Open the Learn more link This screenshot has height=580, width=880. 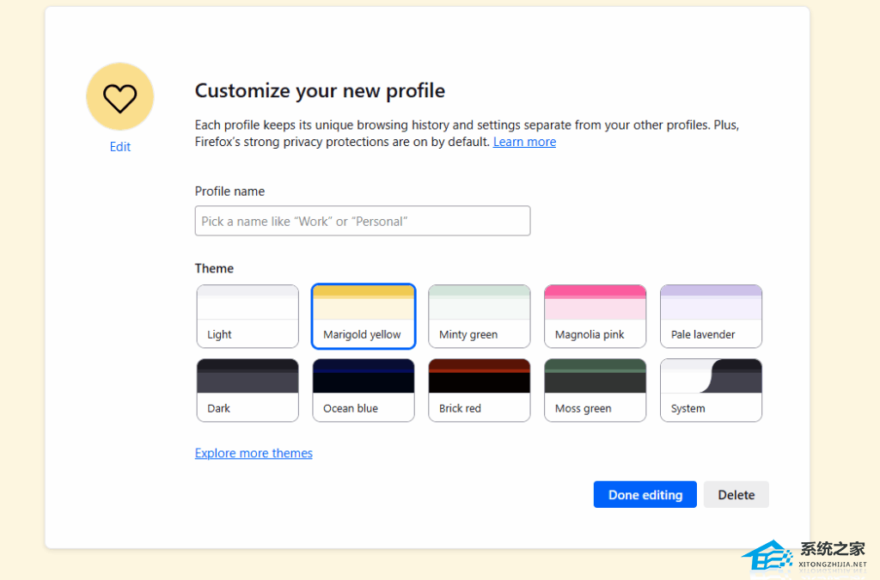(524, 142)
